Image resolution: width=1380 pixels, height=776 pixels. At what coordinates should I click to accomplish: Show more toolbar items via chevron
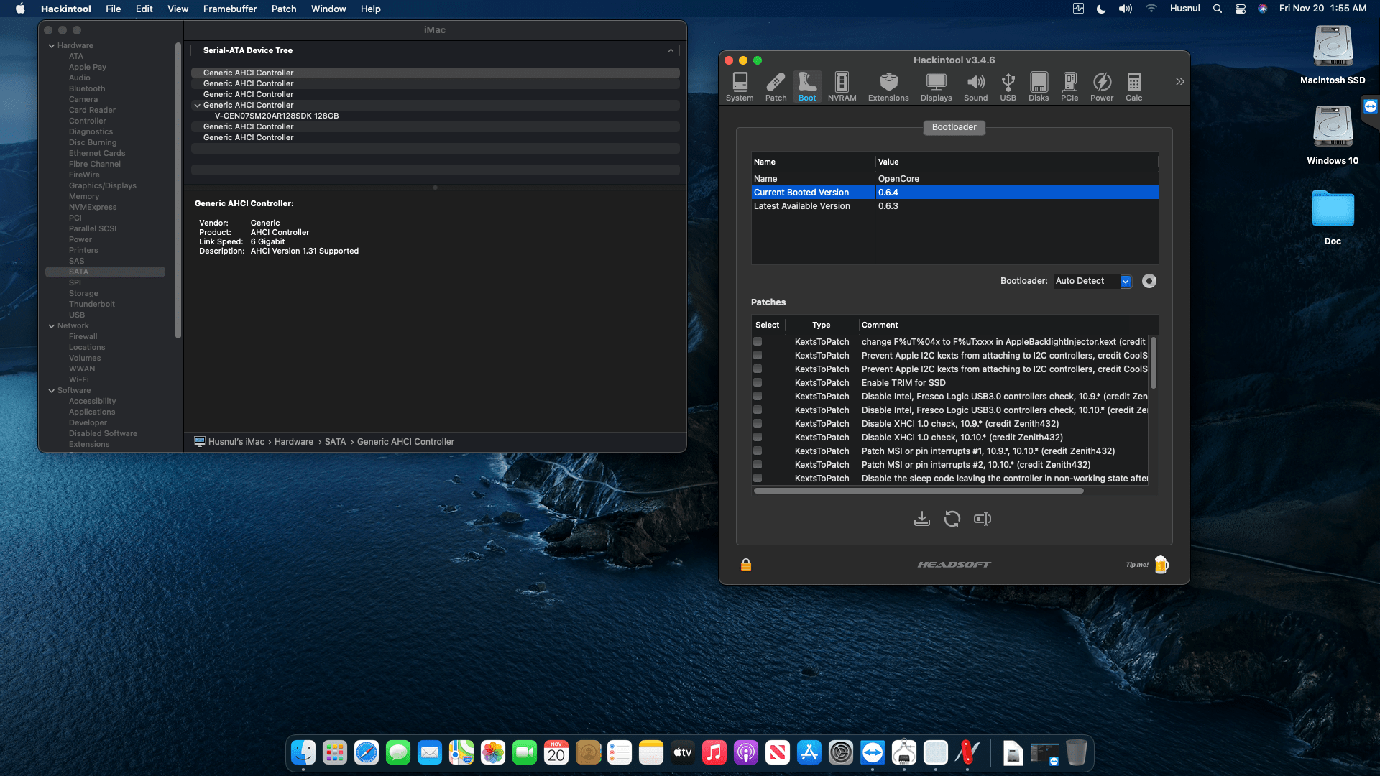(x=1179, y=82)
